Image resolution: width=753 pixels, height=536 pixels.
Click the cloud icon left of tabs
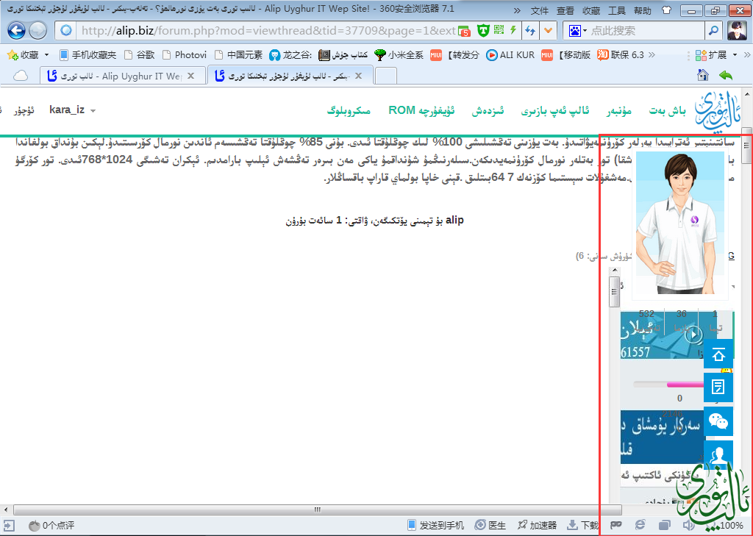pyautogui.click(x=21, y=76)
